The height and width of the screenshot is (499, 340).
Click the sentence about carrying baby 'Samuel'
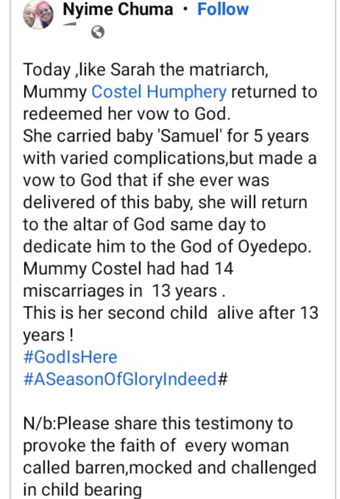coord(166,136)
